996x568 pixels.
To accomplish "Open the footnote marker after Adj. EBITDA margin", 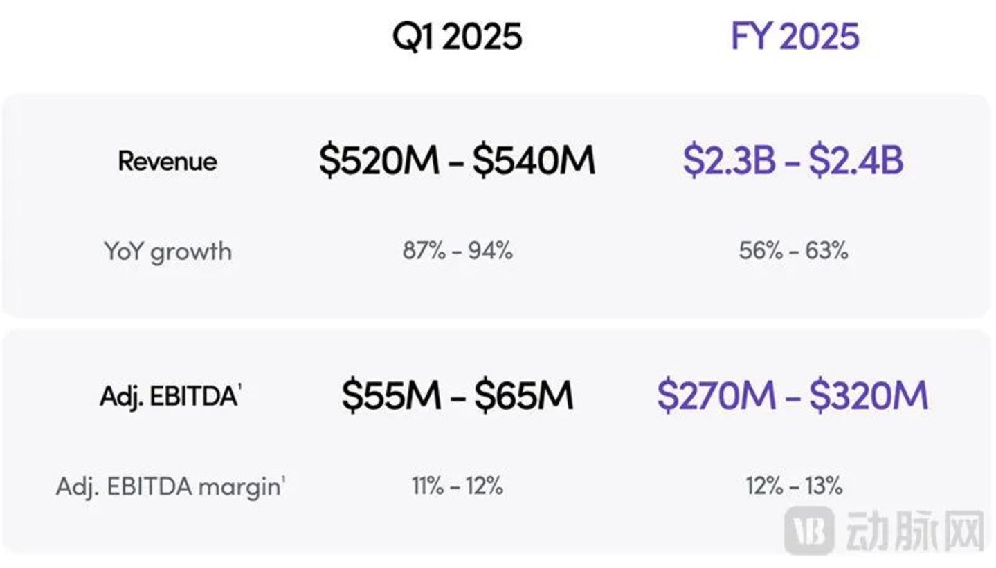I will coord(282,478).
